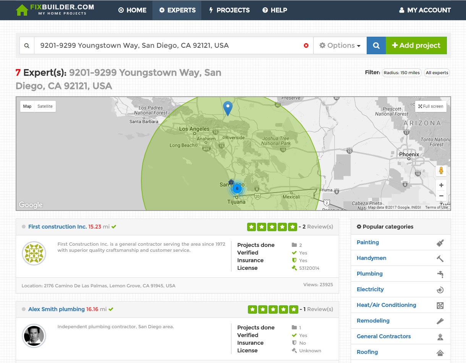Click the house marker near San Diego

[x=231, y=182]
